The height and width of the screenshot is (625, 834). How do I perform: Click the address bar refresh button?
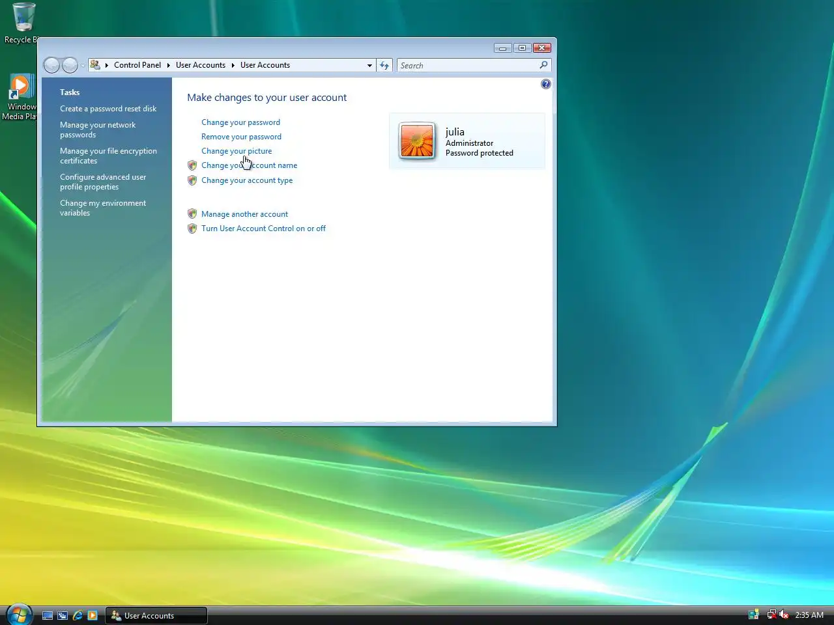[x=384, y=65]
